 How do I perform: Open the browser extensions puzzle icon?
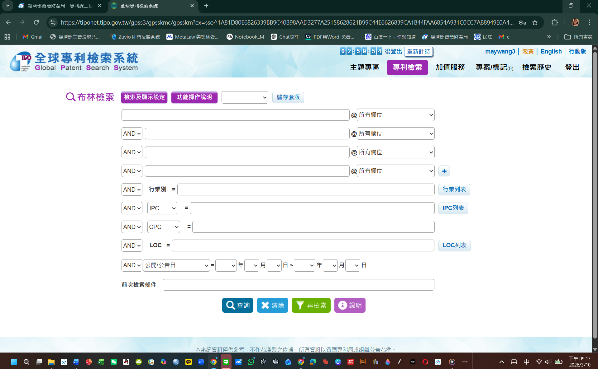click(x=555, y=22)
